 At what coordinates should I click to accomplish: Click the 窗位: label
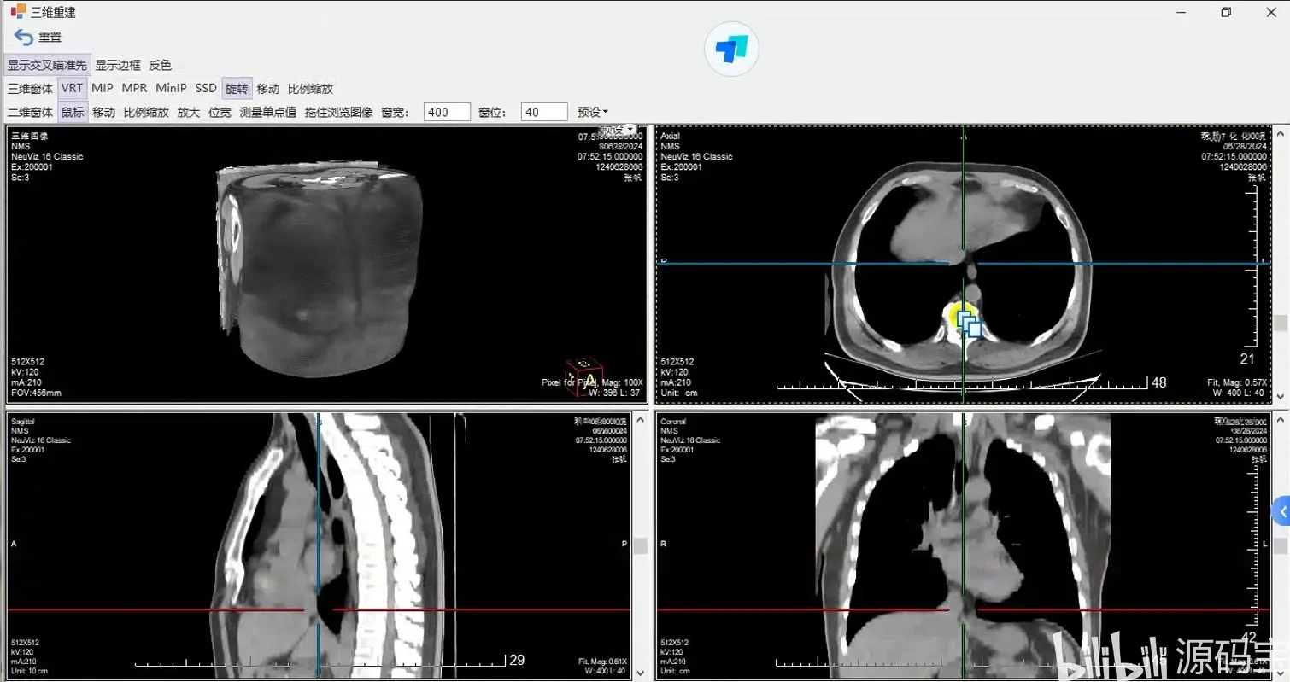point(492,112)
